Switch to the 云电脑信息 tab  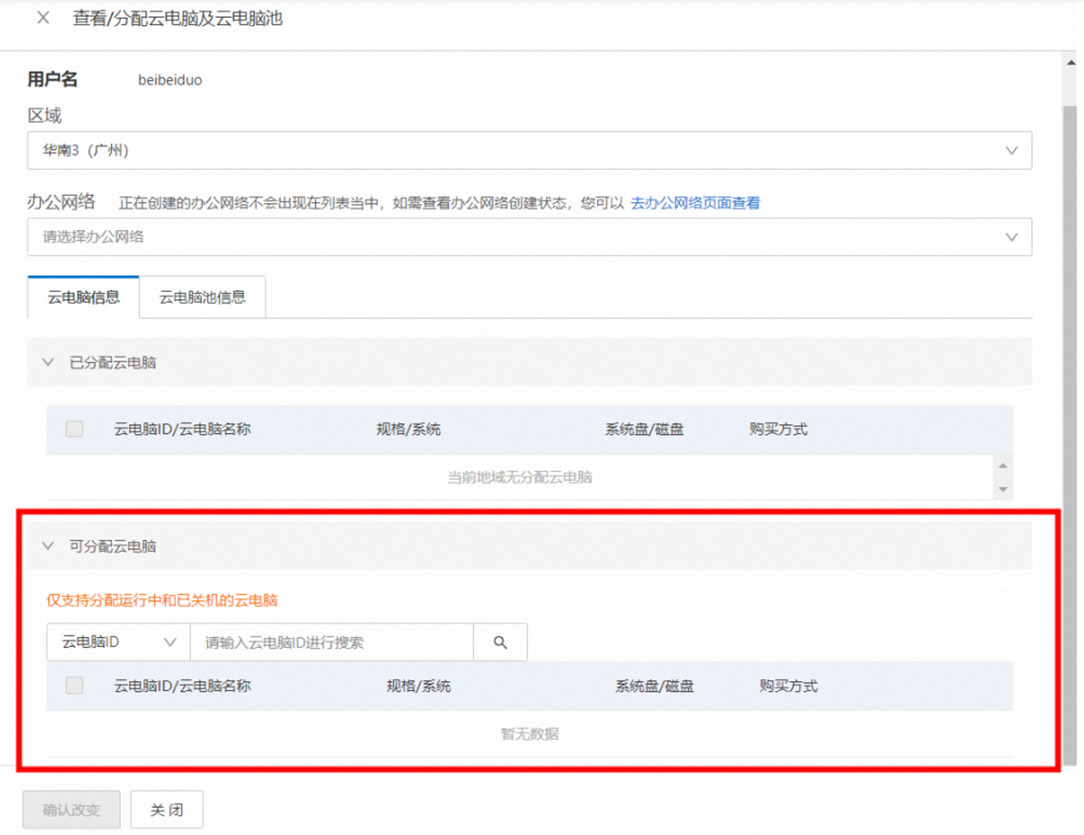click(x=83, y=297)
